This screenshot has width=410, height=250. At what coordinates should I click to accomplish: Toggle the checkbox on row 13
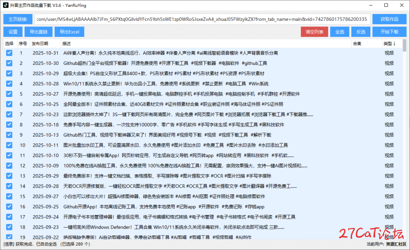tap(9, 175)
